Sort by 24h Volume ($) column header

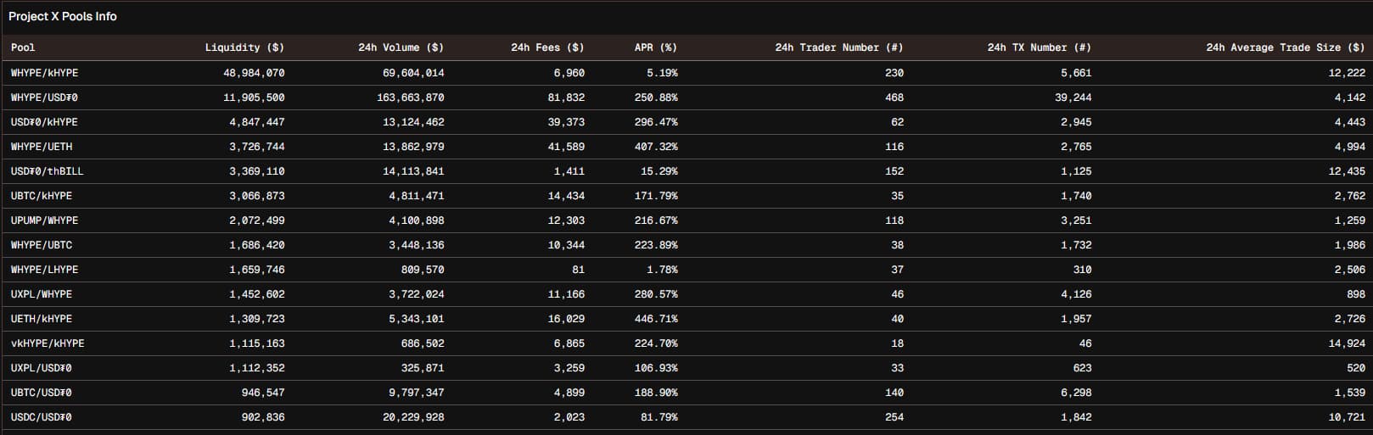coord(401,47)
